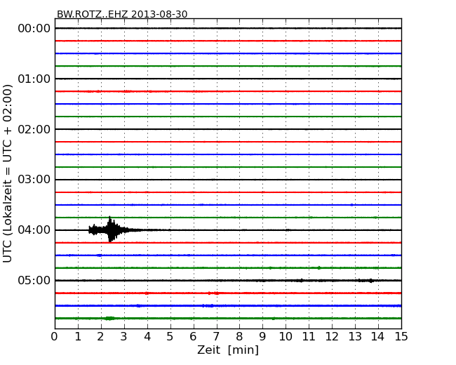Click the y-axis label UTC (Lokalzeit = UTC + 02:00)

click(x=7, y=173)
